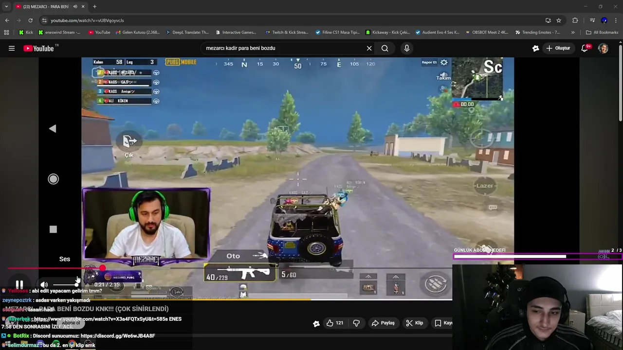Click the page vertical scrollbar

coord(621,83)
